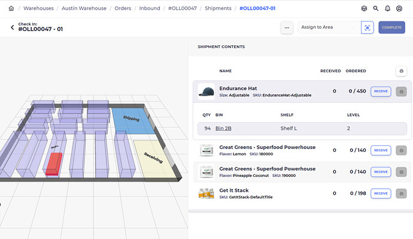Select the quantity 94 cell

207,128
